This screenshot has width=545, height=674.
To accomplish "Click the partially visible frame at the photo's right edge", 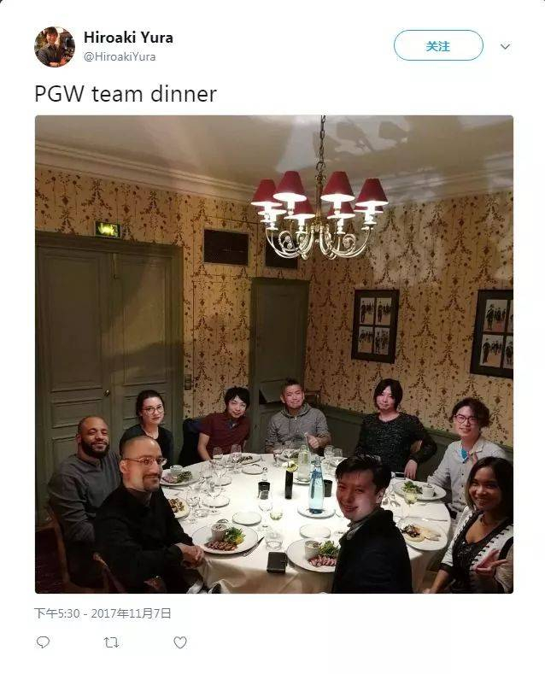I will [x=492, y=333].
